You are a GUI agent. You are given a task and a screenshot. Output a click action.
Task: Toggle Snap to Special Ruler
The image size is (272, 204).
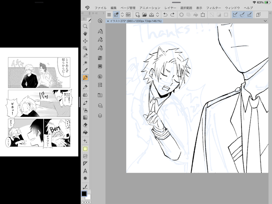tap(242, 15)
